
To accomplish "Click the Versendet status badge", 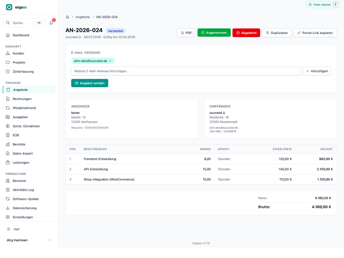I will [x=116, y=31].
